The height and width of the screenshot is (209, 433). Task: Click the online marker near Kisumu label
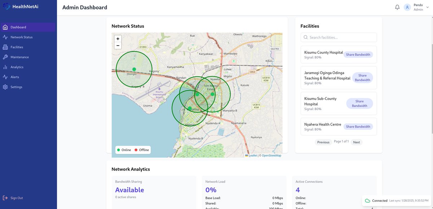(190, 108)
